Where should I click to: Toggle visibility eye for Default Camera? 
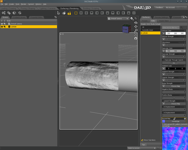pyautogui.click(x=2, y=24)
